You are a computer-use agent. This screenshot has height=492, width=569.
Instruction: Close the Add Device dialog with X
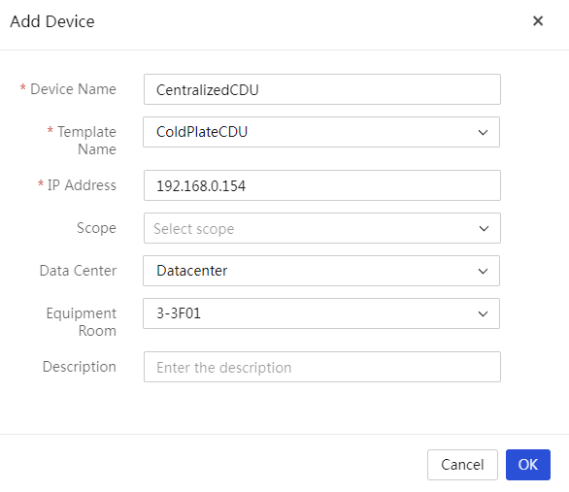(538, 21)
